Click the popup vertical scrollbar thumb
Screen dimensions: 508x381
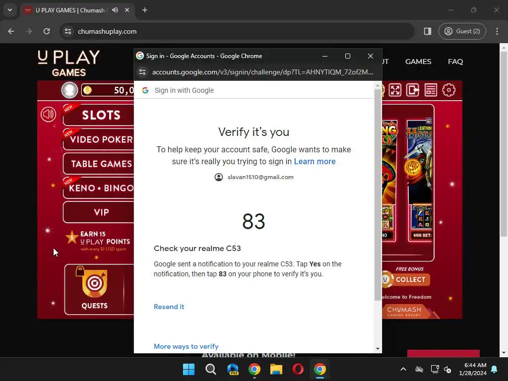[378, 194]
